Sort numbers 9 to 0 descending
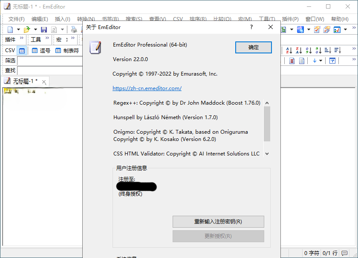The width and height of the screenshot is (358, 258). (318, 50)
